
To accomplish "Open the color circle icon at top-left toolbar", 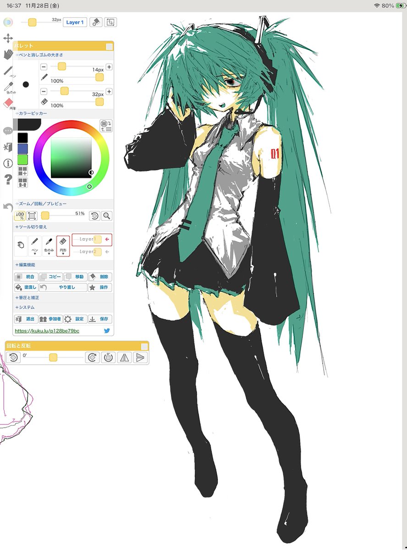I will pyautogui.click(x=8, y=22).
